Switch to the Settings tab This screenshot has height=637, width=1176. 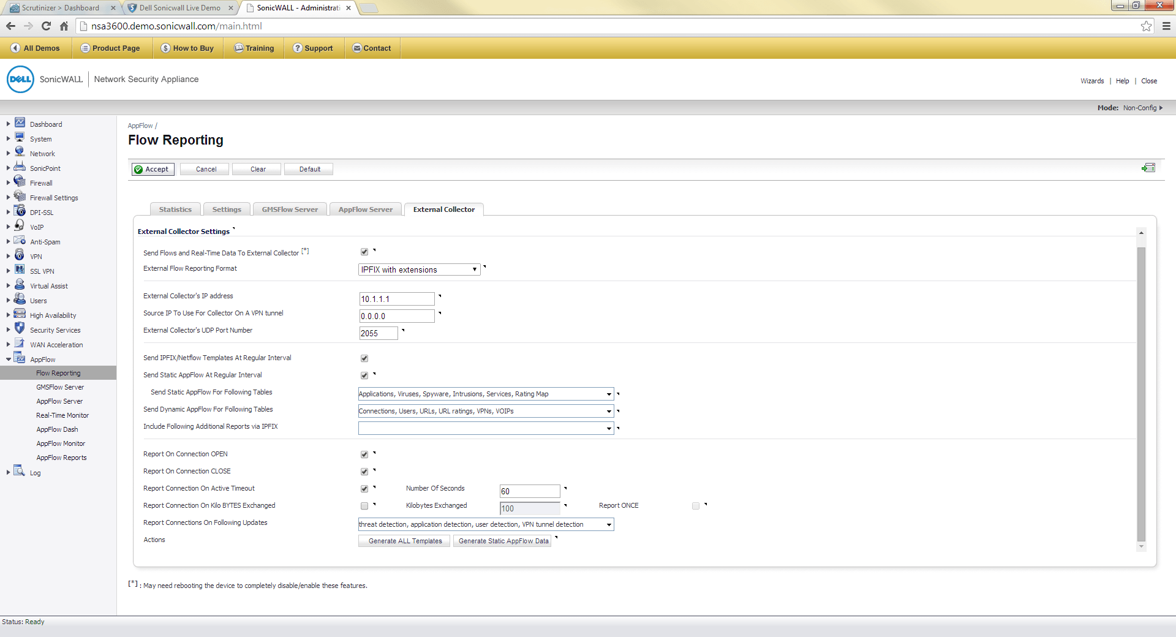(227, 209)
